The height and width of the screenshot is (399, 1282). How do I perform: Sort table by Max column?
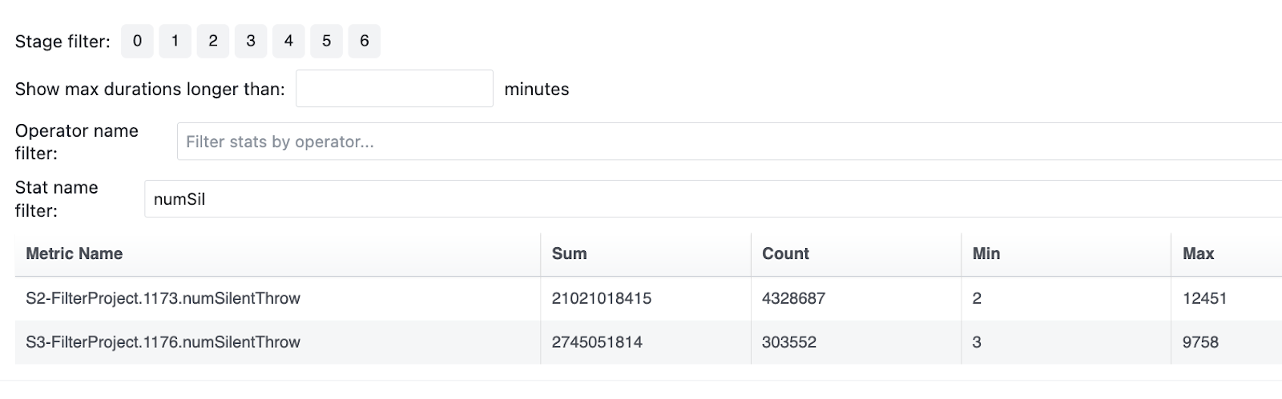(1198, 254)
